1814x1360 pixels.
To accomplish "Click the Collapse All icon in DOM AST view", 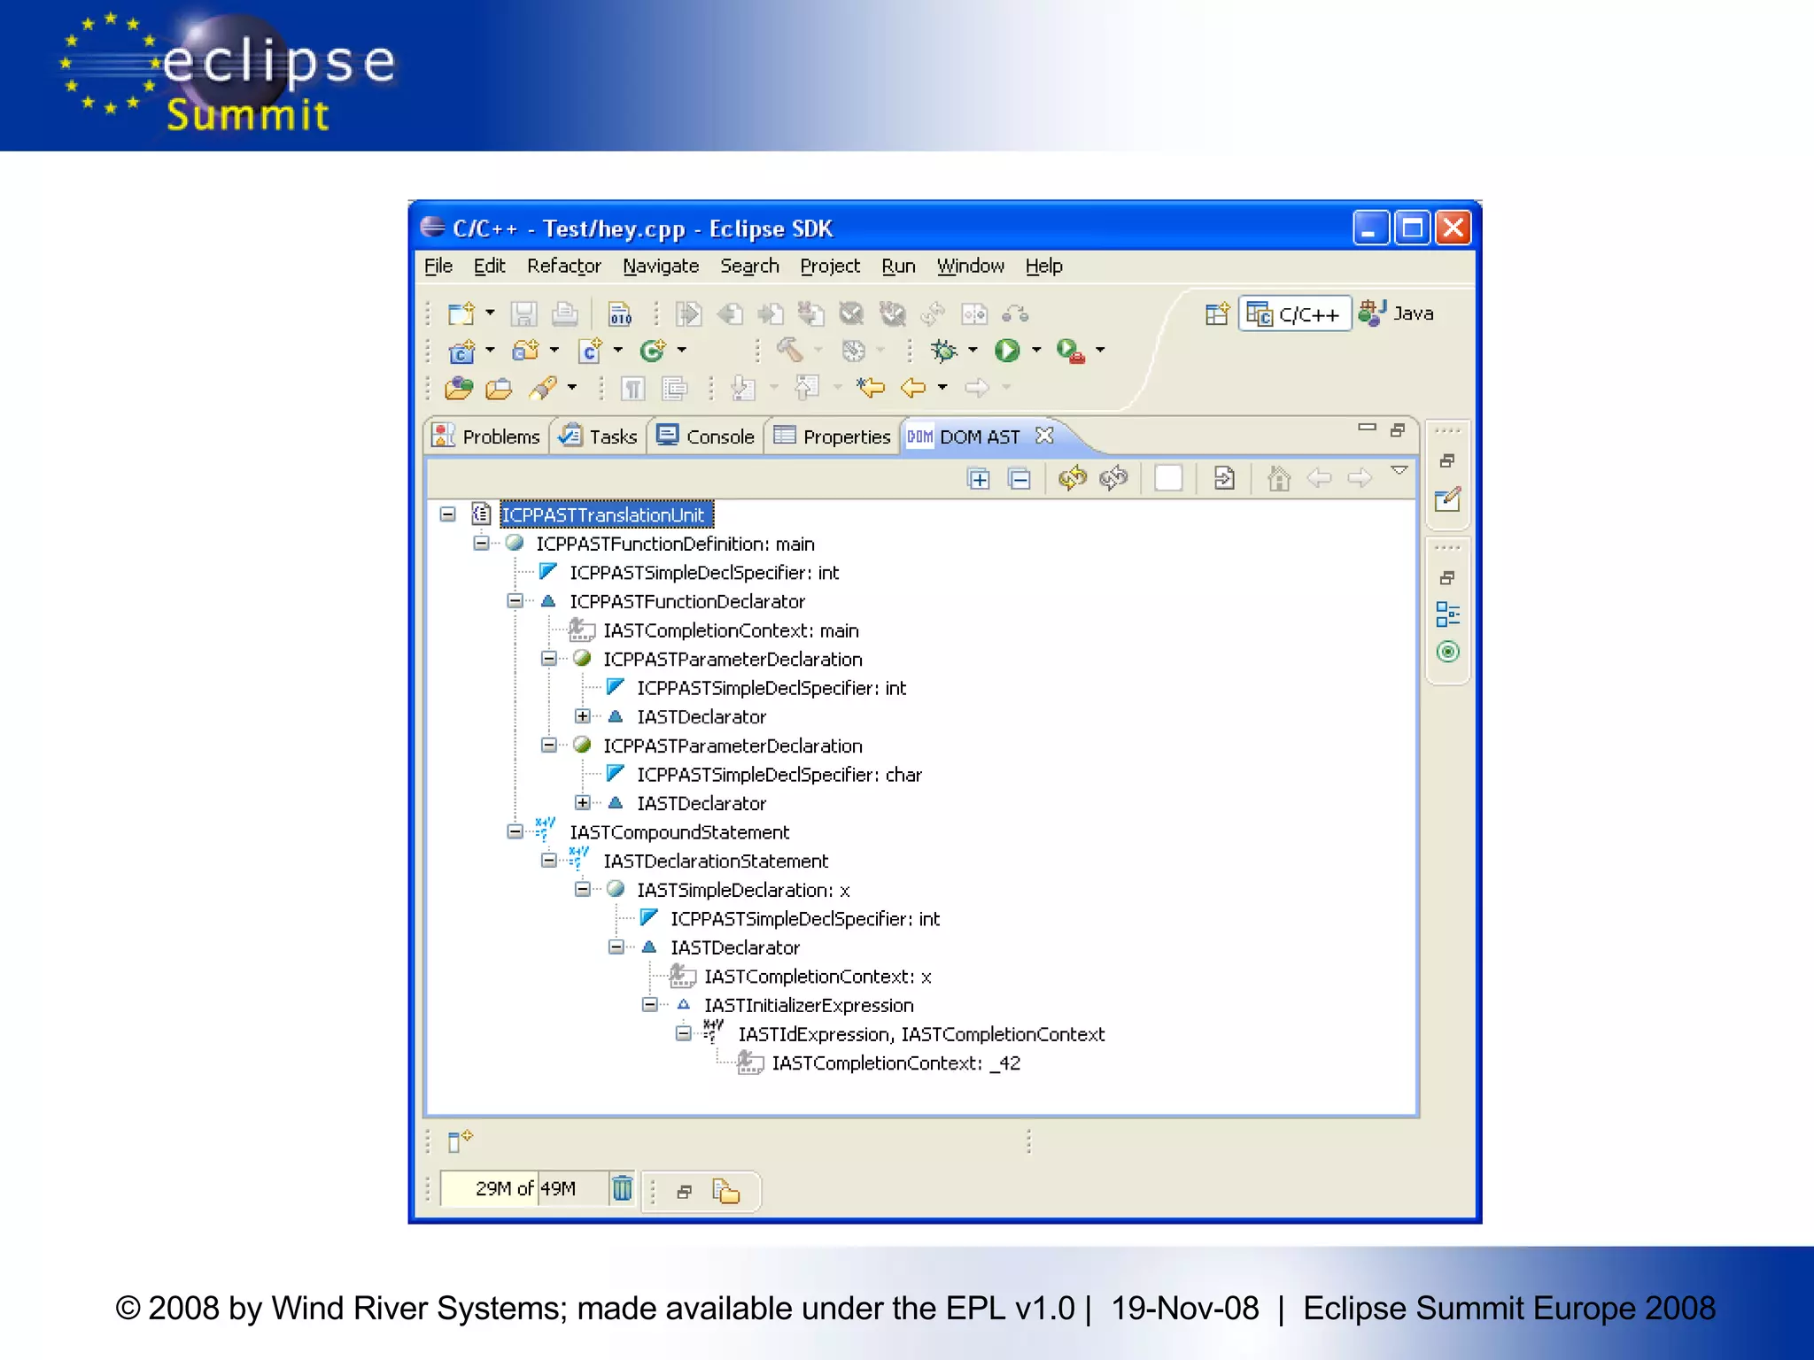I will pos(1019,479).
